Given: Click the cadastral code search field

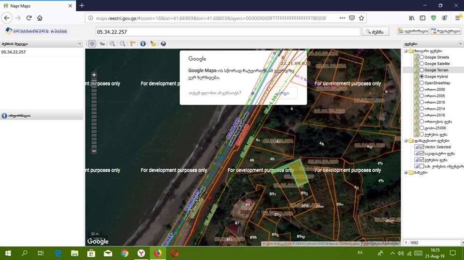Looking at the screenshot, I should (228, 32).
